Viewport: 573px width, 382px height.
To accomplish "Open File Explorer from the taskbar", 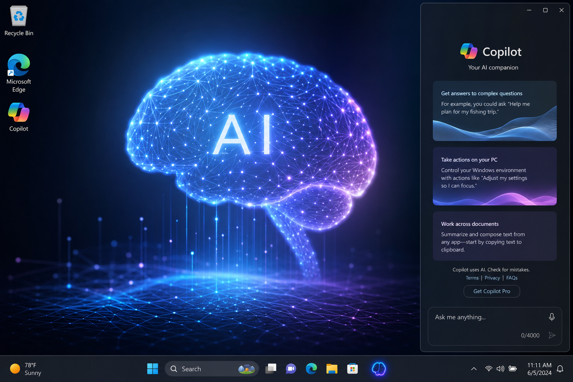I will pyautogui.click(x=332, y=369).
